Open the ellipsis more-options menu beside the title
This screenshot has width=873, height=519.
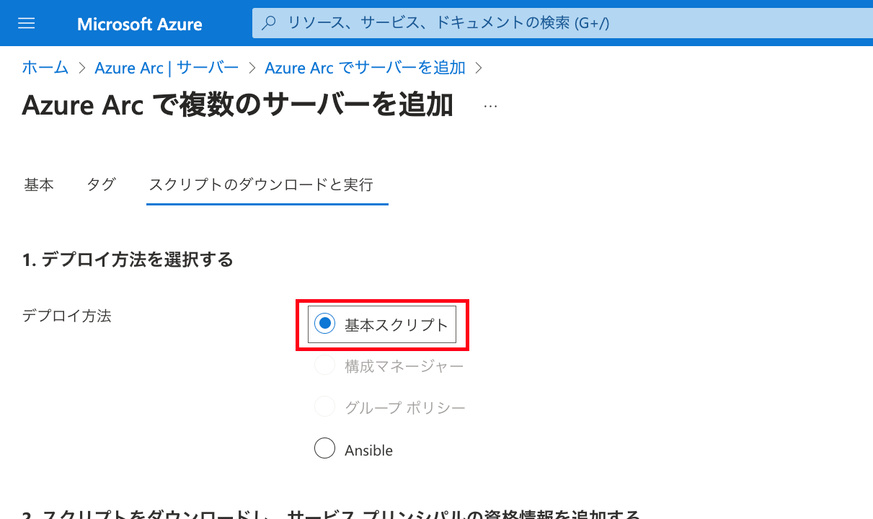tap(491, 106)
